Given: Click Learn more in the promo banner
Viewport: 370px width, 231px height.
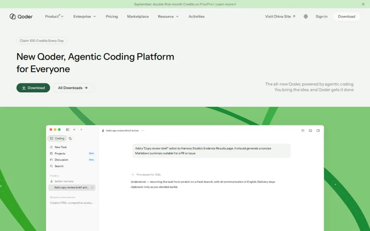Looking at the screenshot, I should [225, 4].
